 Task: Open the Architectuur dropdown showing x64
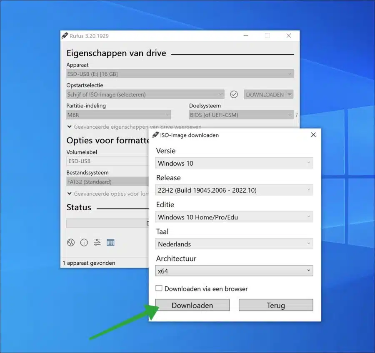(x=234, y=271)
